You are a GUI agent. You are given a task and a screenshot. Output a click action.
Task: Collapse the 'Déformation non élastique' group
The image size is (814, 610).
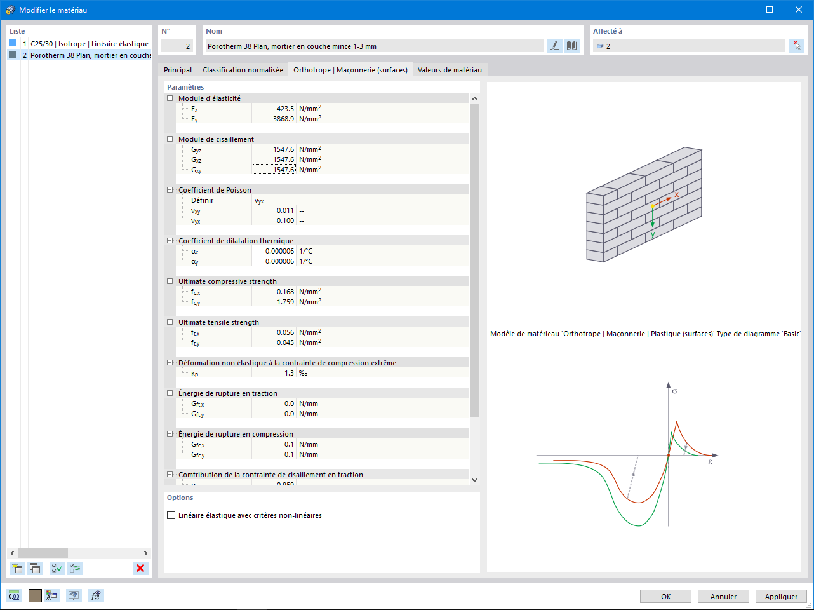170,363
